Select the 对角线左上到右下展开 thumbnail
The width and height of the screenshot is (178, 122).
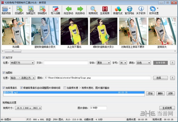coord(133,31)
